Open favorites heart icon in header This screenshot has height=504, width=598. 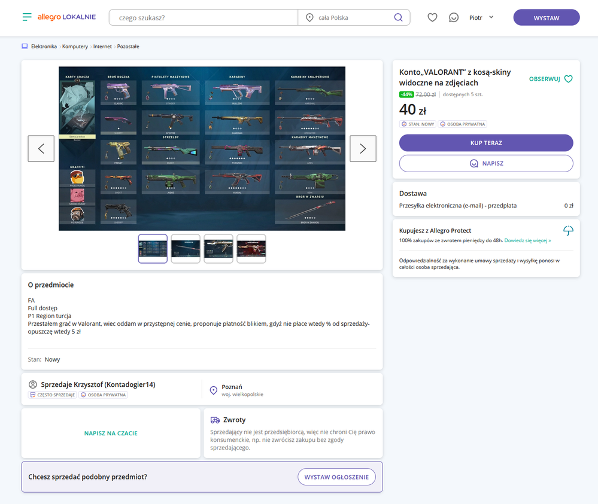[432, 17]
